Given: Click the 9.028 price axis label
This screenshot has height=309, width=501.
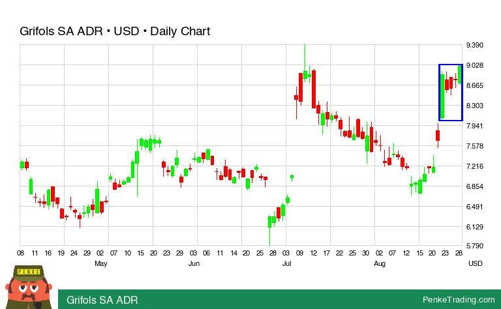Looking at the screenshot, I should [474, 65].
